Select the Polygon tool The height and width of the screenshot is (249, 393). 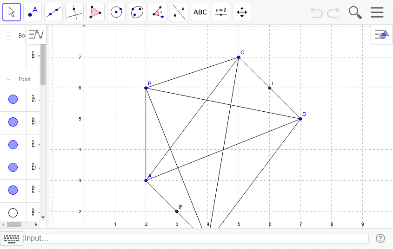95,12
